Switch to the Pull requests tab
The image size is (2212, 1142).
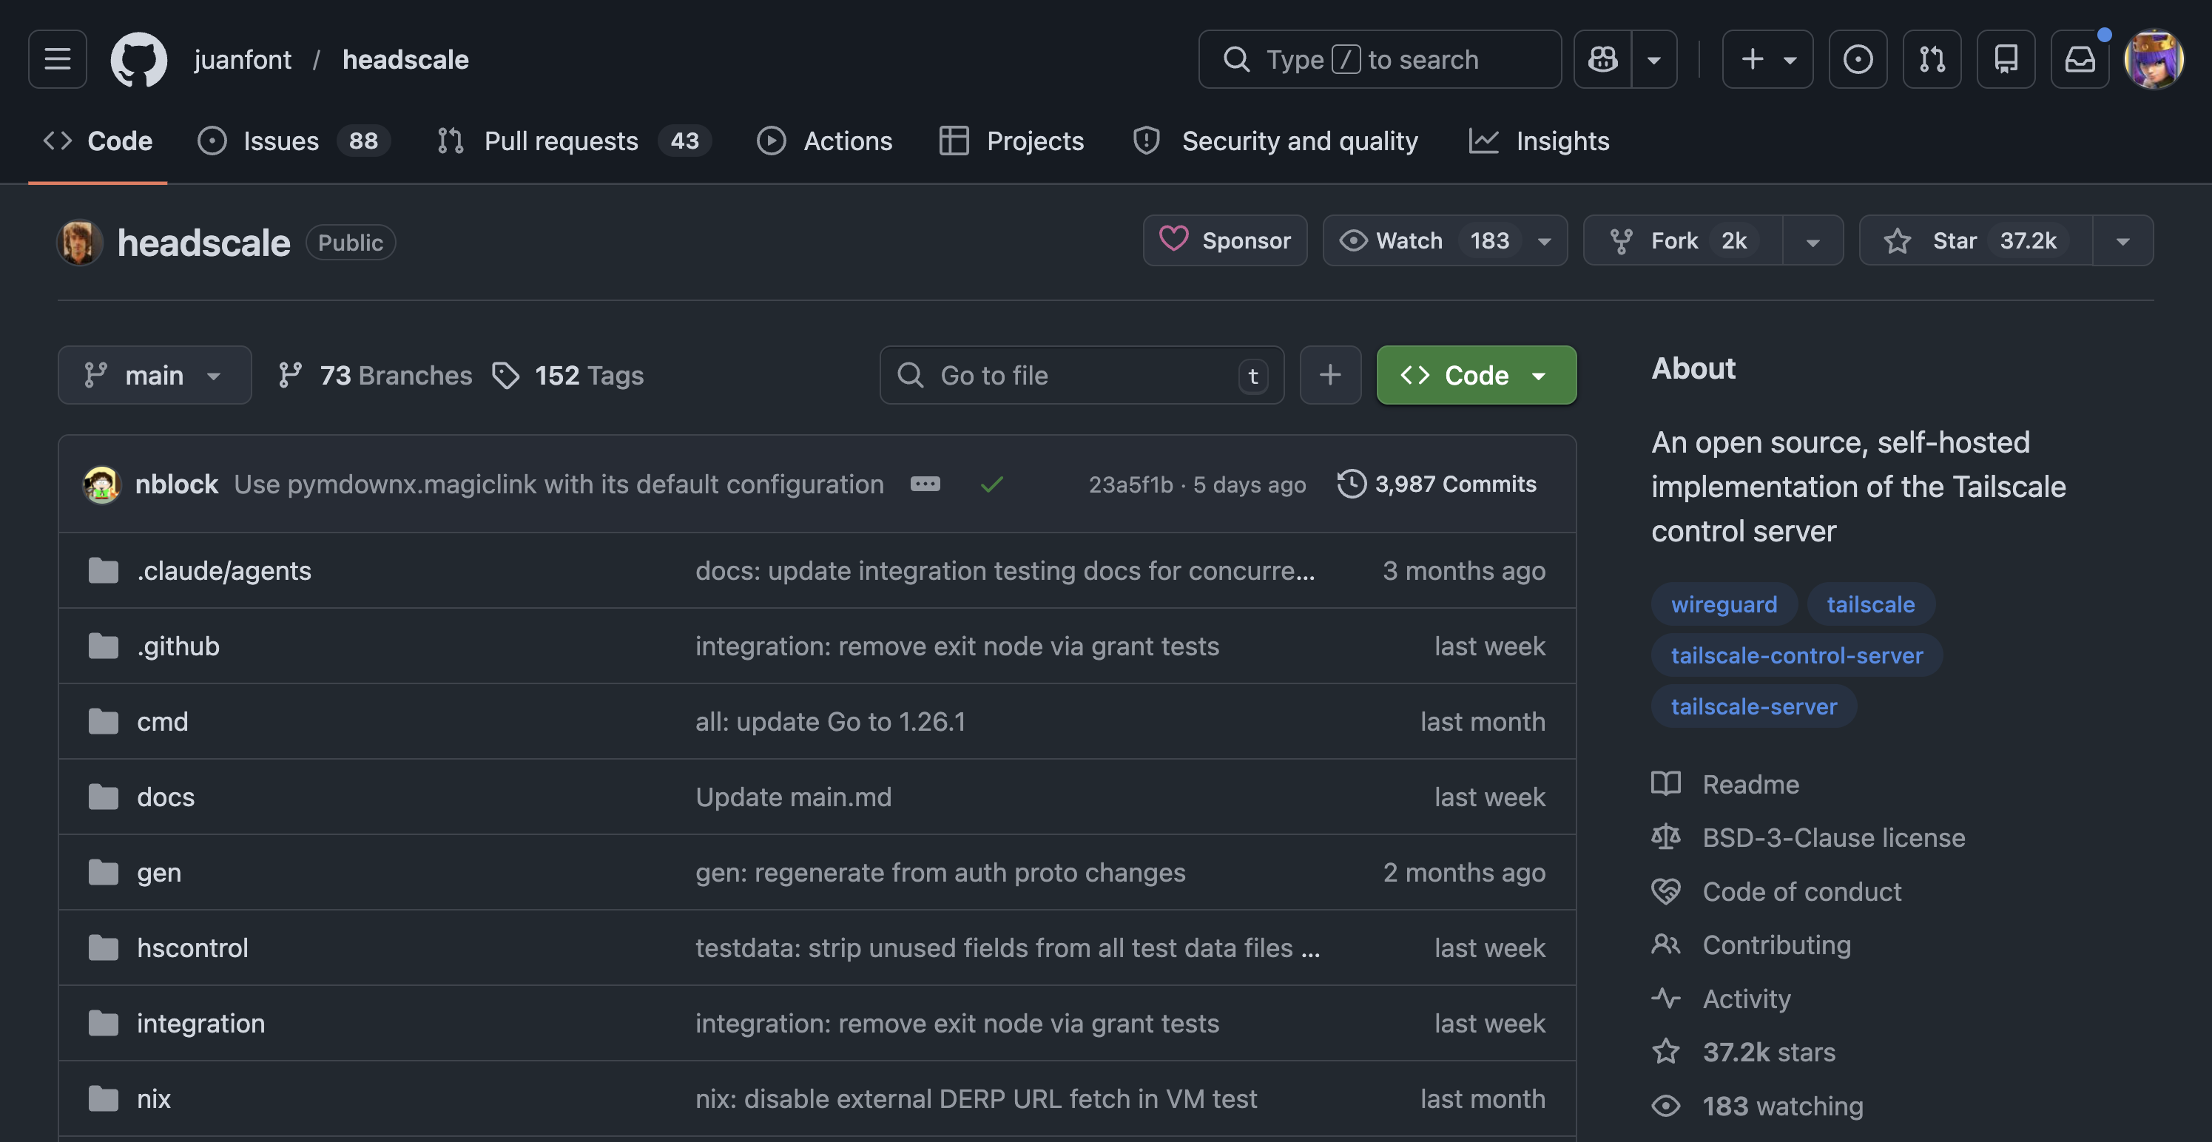560,141
